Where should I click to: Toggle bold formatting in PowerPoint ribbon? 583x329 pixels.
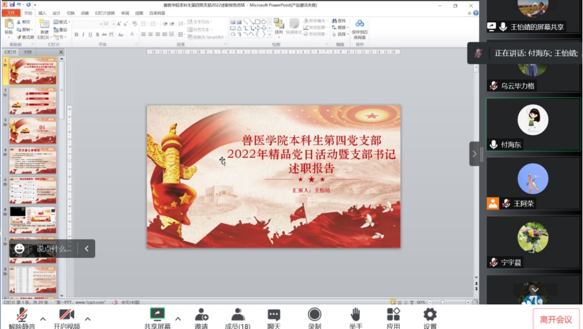tap(76, 35)
